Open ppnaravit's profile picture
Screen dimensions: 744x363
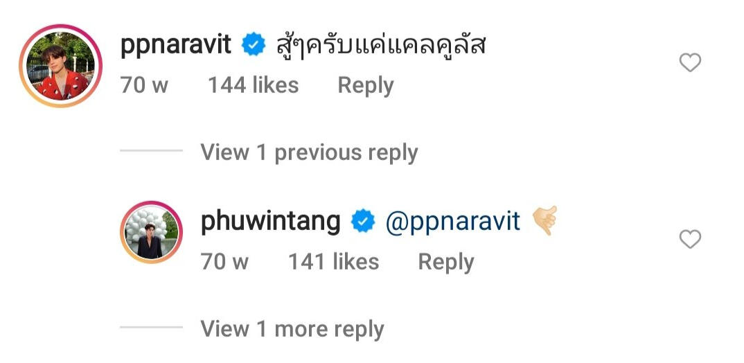point(60,66)
